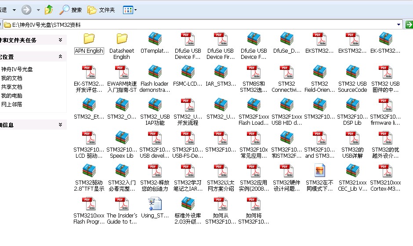Image resolution: width=413 pixels, height=246 pixels.
Task: Click the Forward navigation arrow button
Action: pyautogui.click(x=26, y=10)
